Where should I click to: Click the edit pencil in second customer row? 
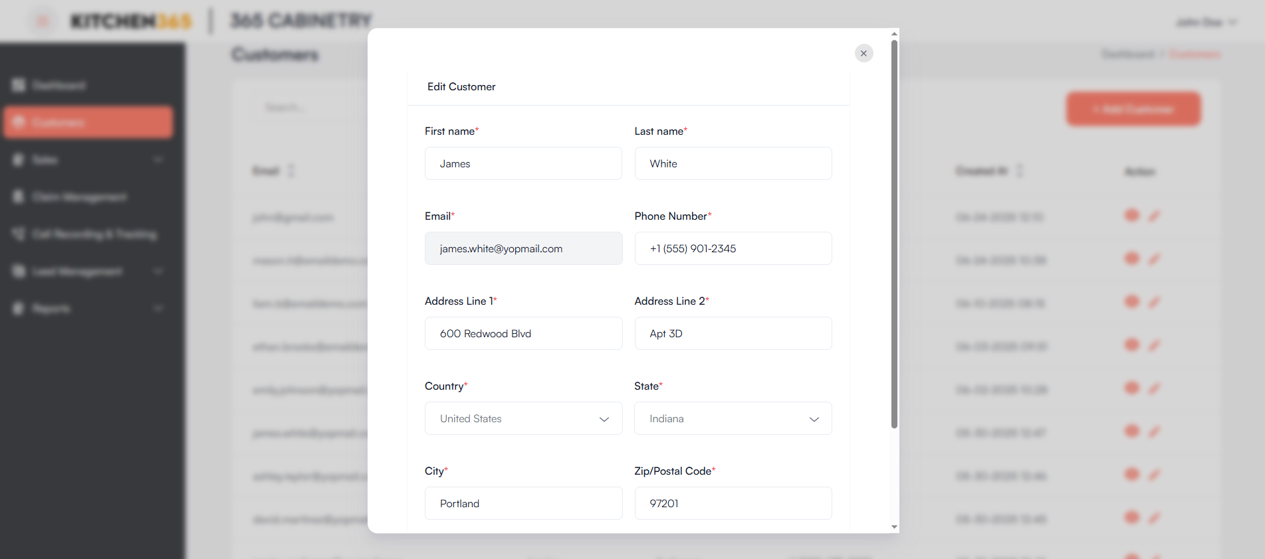(1155, 258)
